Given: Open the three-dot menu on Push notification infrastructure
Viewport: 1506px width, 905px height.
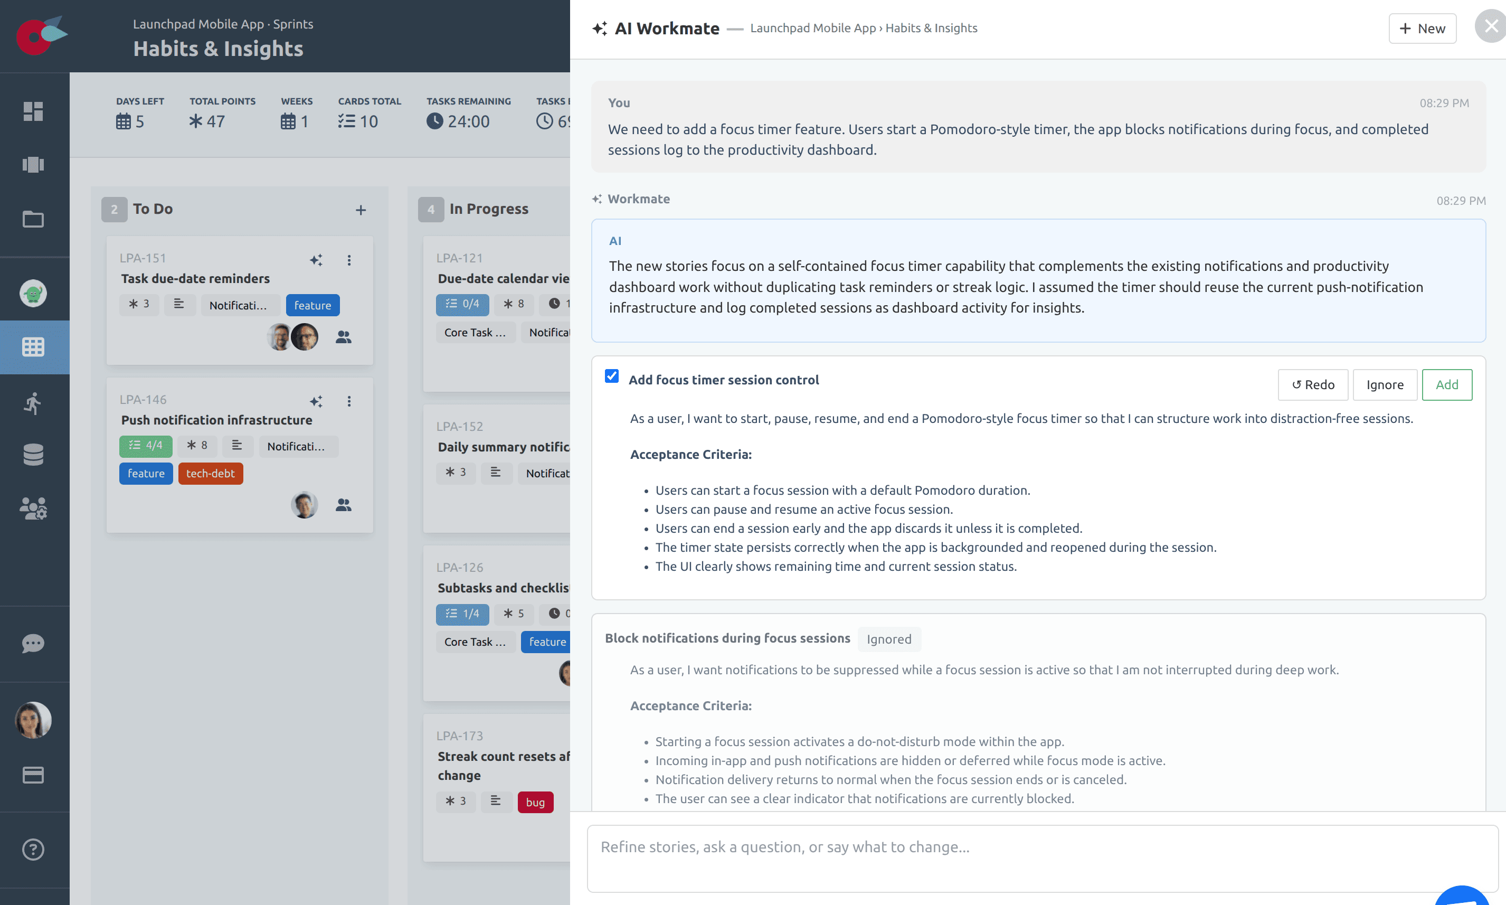Looking at the screenshot, I should (349, 401).
